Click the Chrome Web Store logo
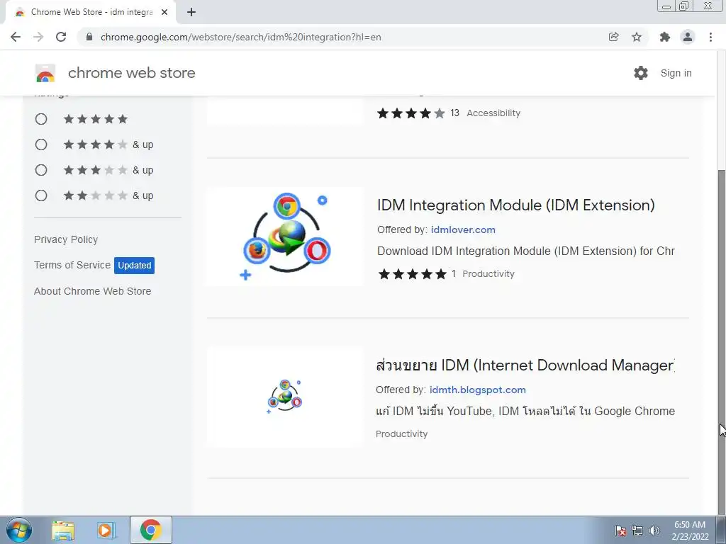 point(45,73)
